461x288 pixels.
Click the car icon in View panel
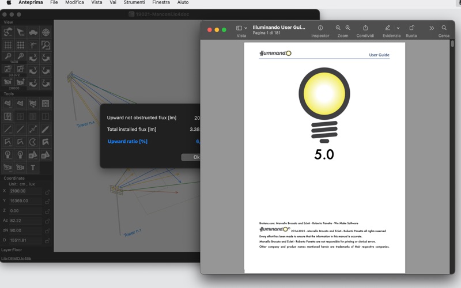(33, 32)
